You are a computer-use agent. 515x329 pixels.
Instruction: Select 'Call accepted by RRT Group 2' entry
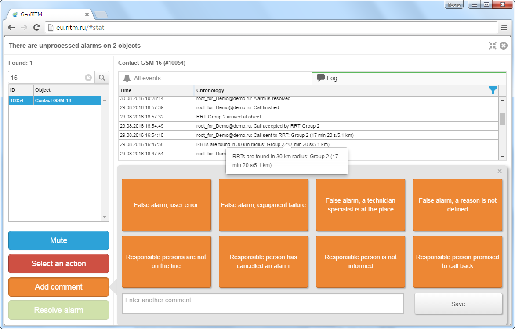(308, 126)
